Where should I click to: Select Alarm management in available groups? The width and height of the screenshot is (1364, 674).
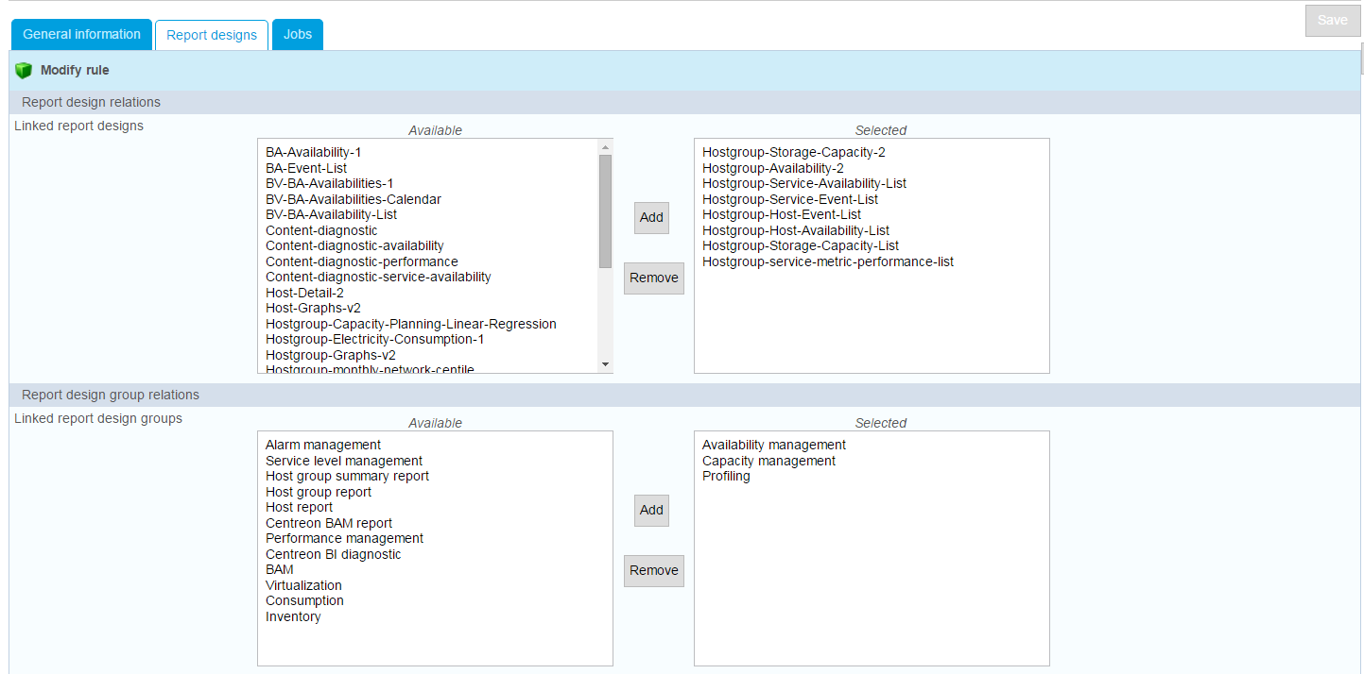[322, 445]
